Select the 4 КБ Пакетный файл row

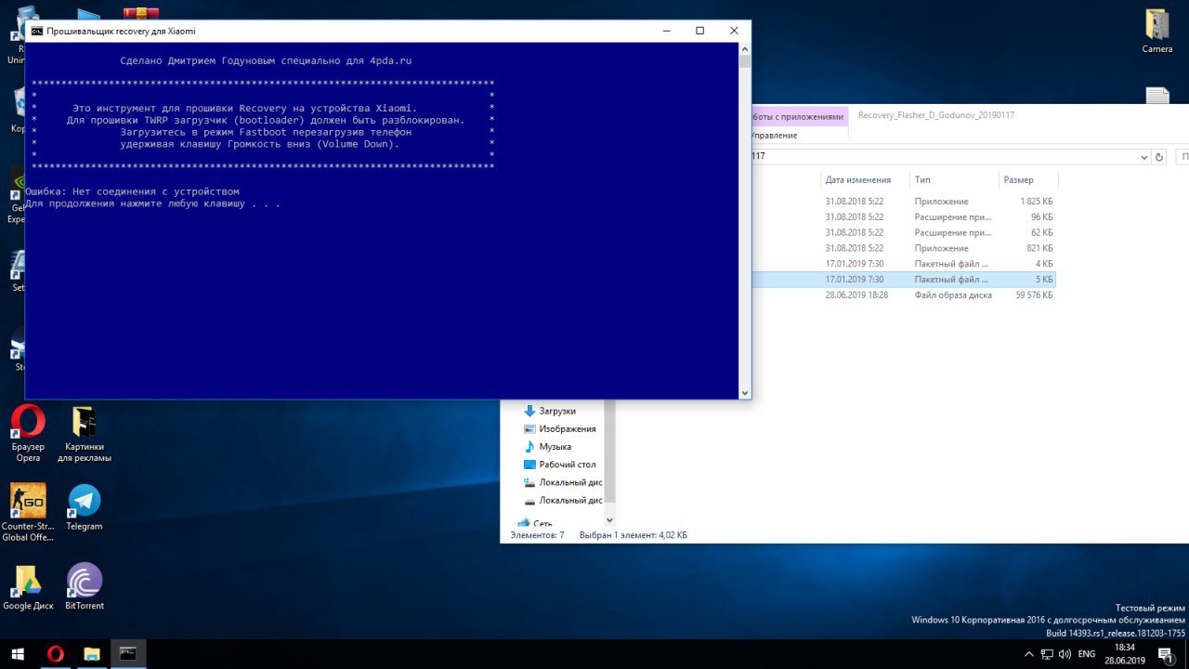[x=903, y=264]
